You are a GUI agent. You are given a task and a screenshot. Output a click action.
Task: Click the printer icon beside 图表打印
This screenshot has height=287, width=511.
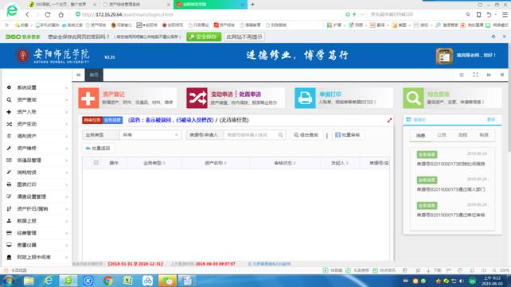9,184
